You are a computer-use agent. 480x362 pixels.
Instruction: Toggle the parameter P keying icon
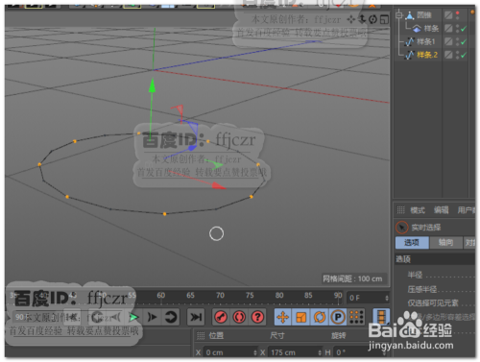[x=338, y=317]
